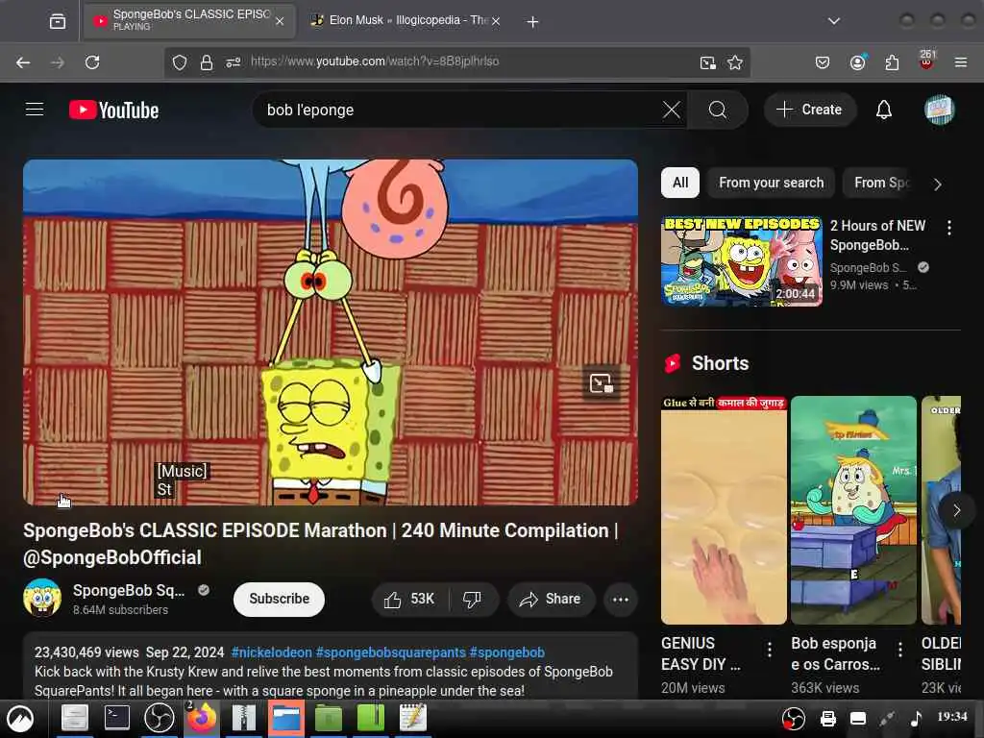Click the 19:34 taskbar clock
The width and height of the screenshot is (984, 738).
[x=952, y=717]
